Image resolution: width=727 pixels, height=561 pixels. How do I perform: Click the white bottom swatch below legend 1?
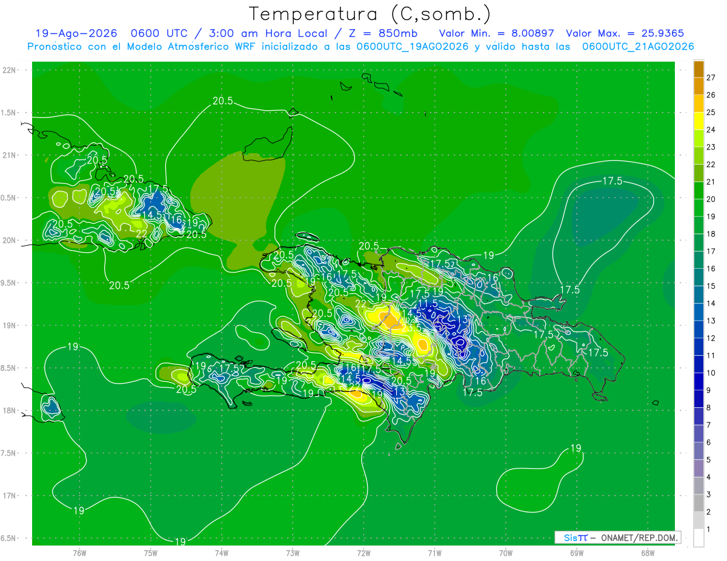tap(699, 538)
